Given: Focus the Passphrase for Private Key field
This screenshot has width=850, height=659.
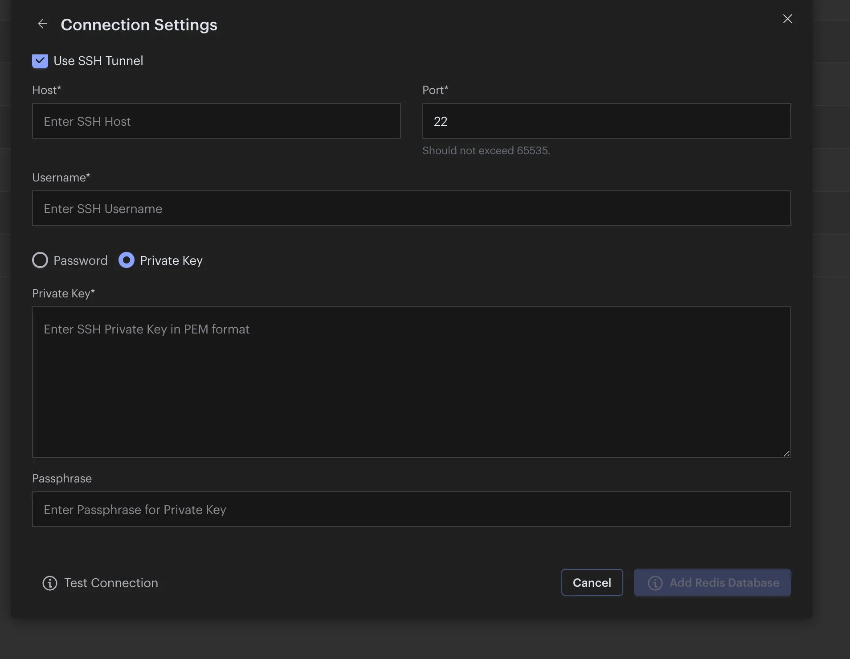Looking at the screenshot, I should [x=411, y=510].
